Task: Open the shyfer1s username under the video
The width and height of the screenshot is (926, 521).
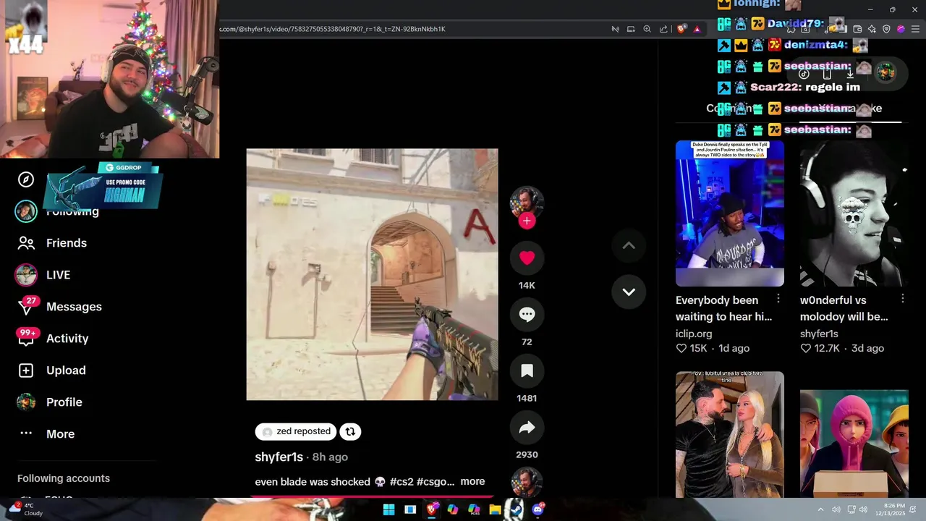Action: (x=279, y=457)
